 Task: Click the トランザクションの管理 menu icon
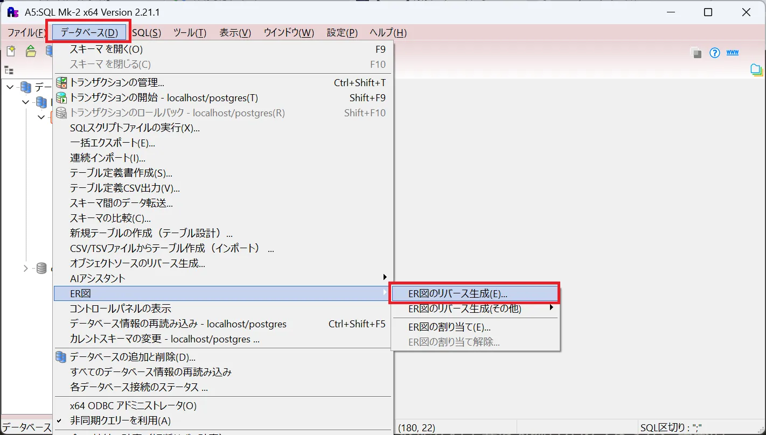point(61,83)
